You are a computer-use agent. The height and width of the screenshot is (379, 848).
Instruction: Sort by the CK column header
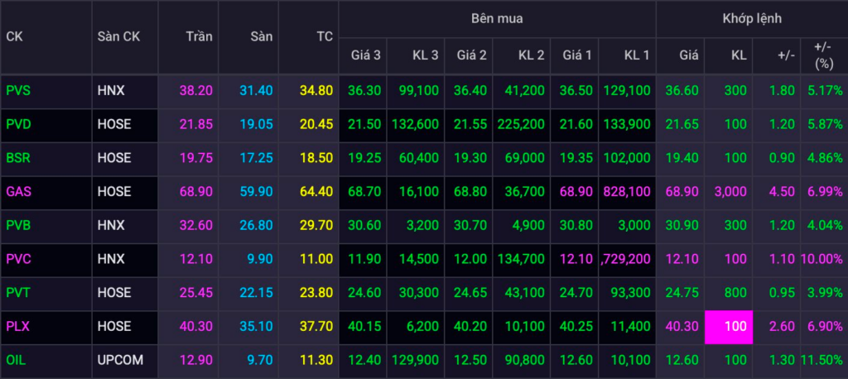click(14, 36)
